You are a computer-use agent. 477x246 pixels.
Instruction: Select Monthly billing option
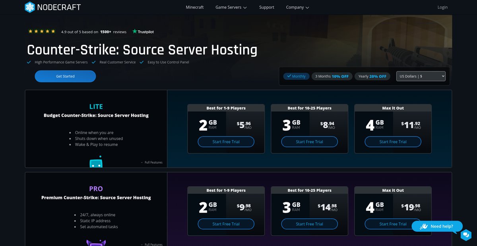pyautogui.click(x=296, y=76)
